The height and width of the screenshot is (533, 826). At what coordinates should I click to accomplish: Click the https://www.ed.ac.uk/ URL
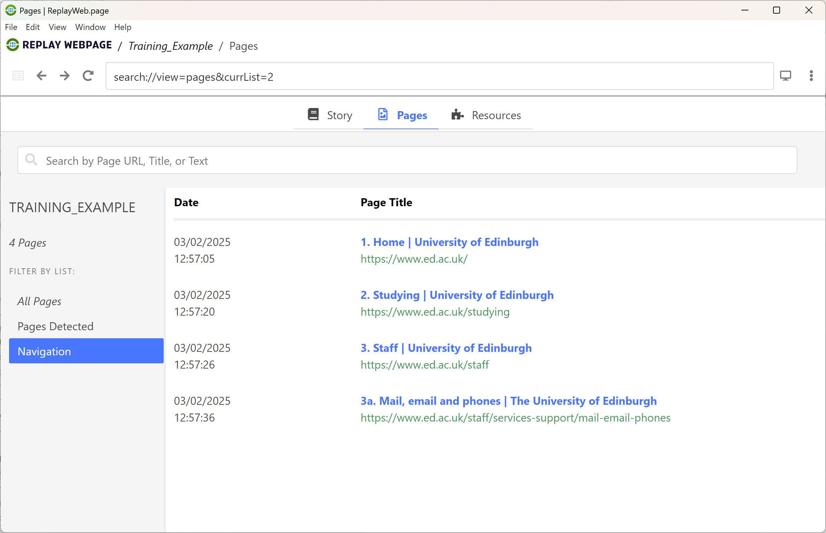pos(414,259)
